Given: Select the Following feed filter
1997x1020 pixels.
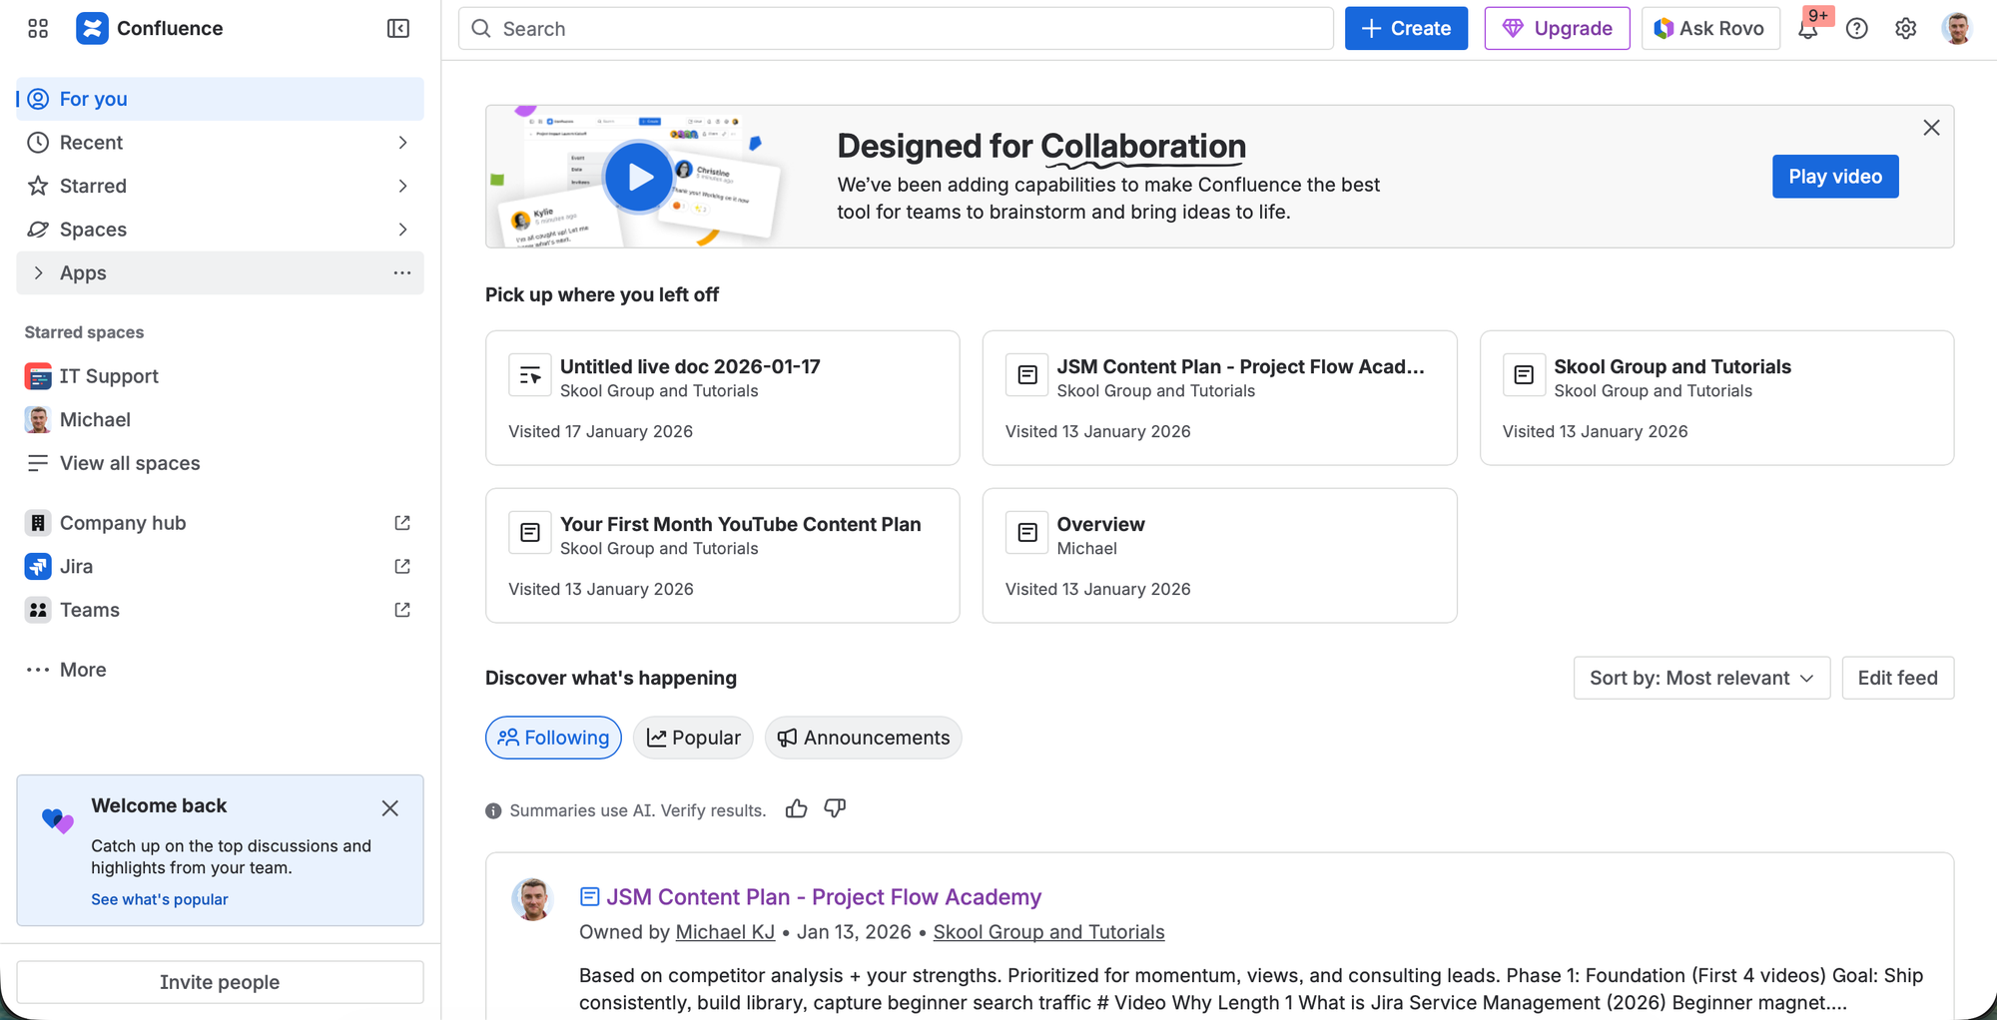Looking at the screenshot, I should click(553, 738).
